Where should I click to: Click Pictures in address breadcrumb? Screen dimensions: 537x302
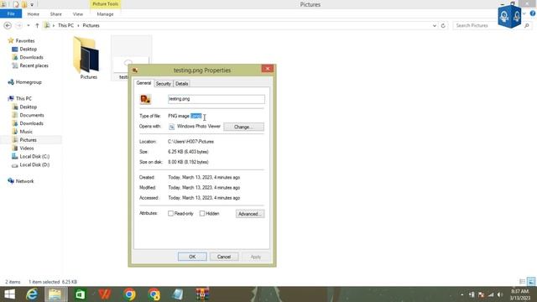pos(91,25)
